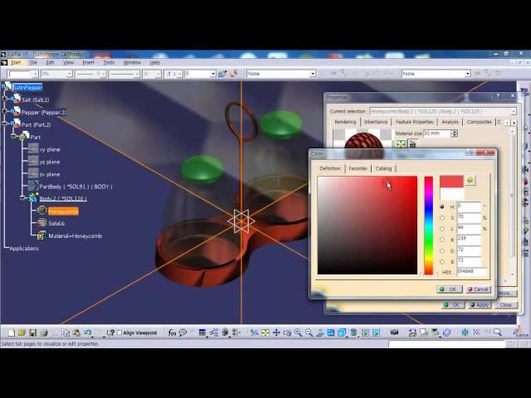The height and width of the screenshot is (398, 531).
Task: Open the Start menu
Action: point(16,63)
